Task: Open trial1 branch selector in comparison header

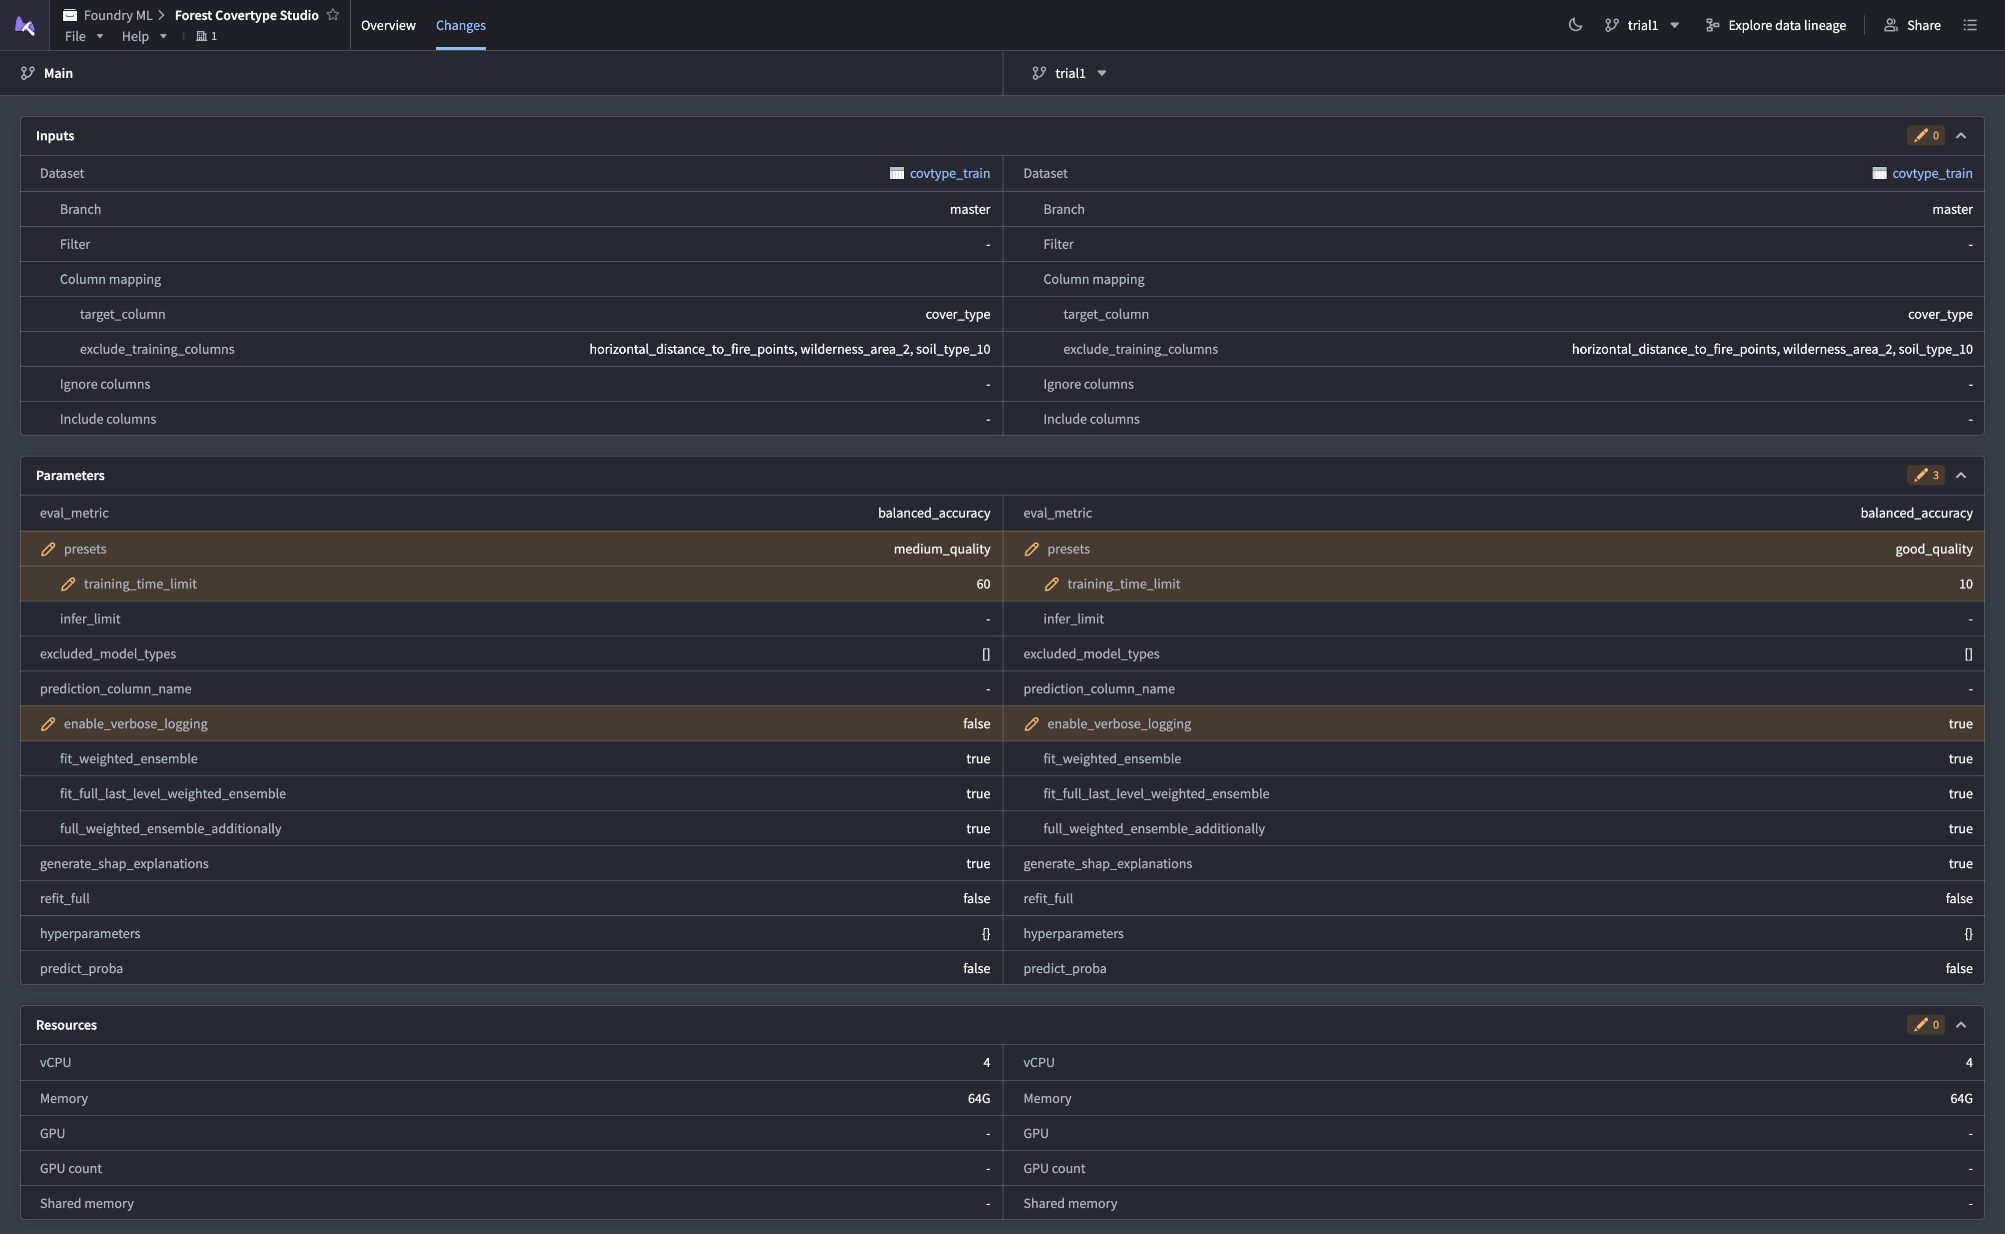Action: pyautogui.click(x=1069, y=72)
